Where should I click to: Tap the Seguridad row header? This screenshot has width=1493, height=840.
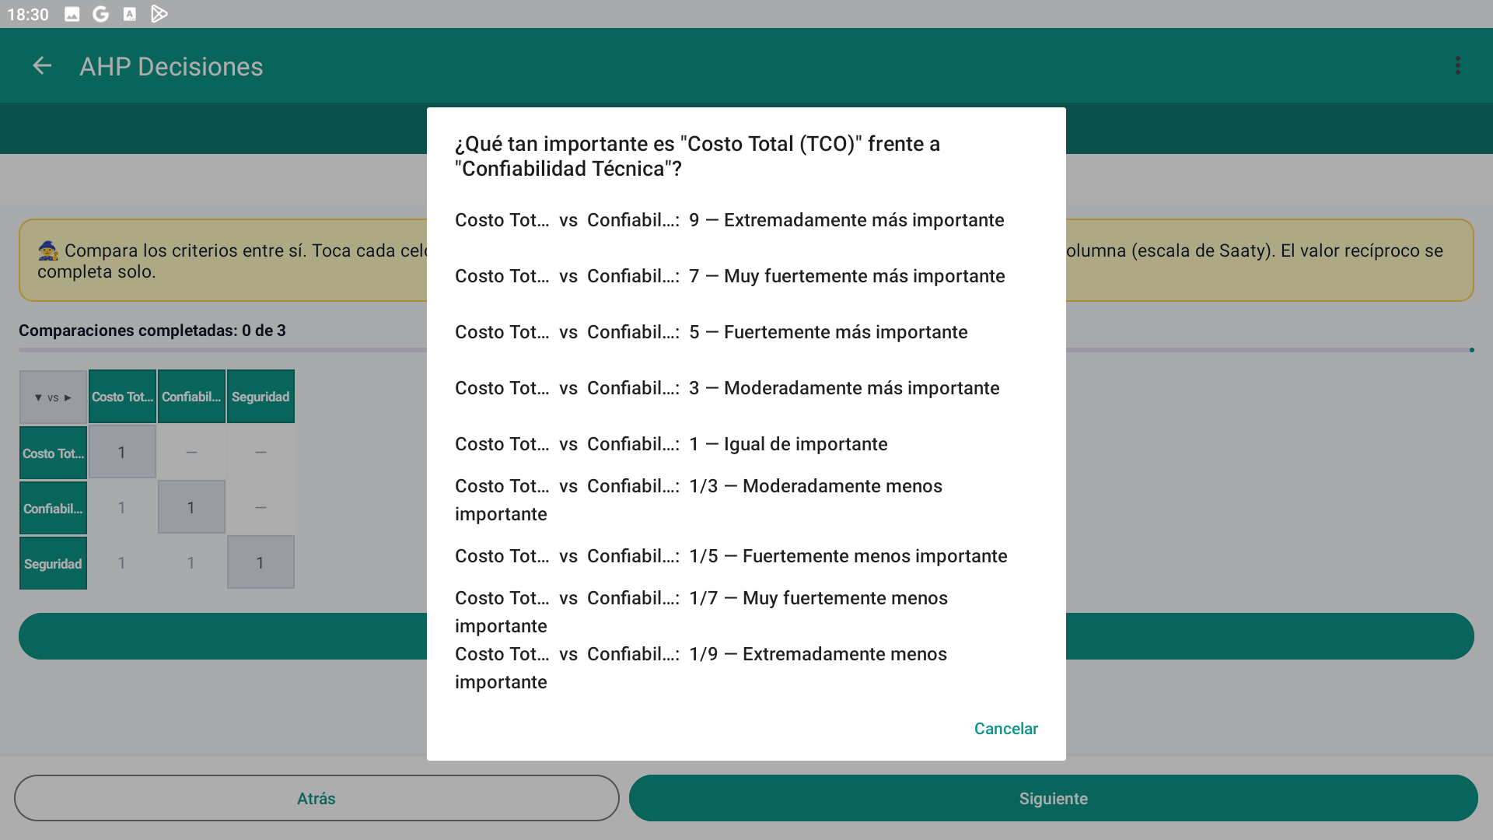(x=53, y=563)
